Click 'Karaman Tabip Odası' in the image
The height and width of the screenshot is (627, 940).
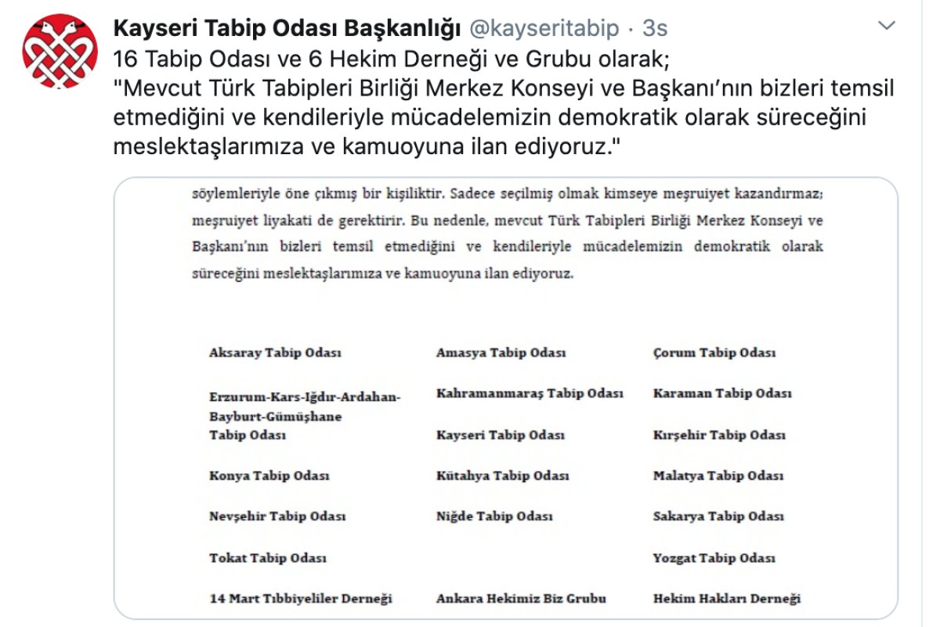722,393
